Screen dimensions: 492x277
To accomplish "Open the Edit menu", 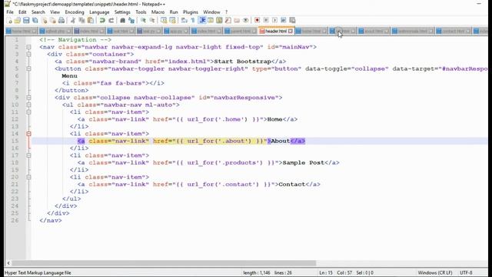I will coord(22,12).
